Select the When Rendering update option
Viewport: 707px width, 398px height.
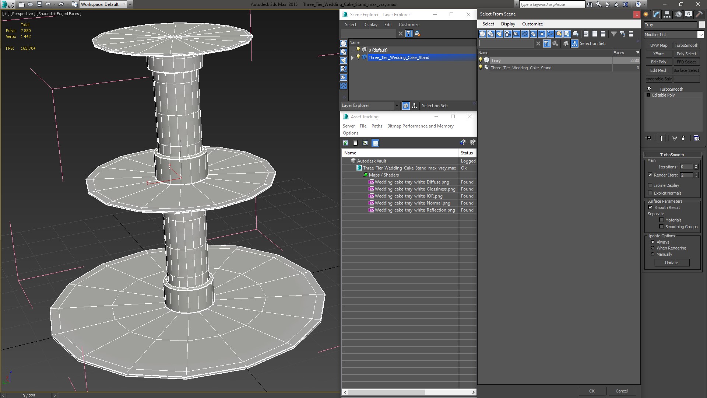pyautogui.click(x=653, y=248)
